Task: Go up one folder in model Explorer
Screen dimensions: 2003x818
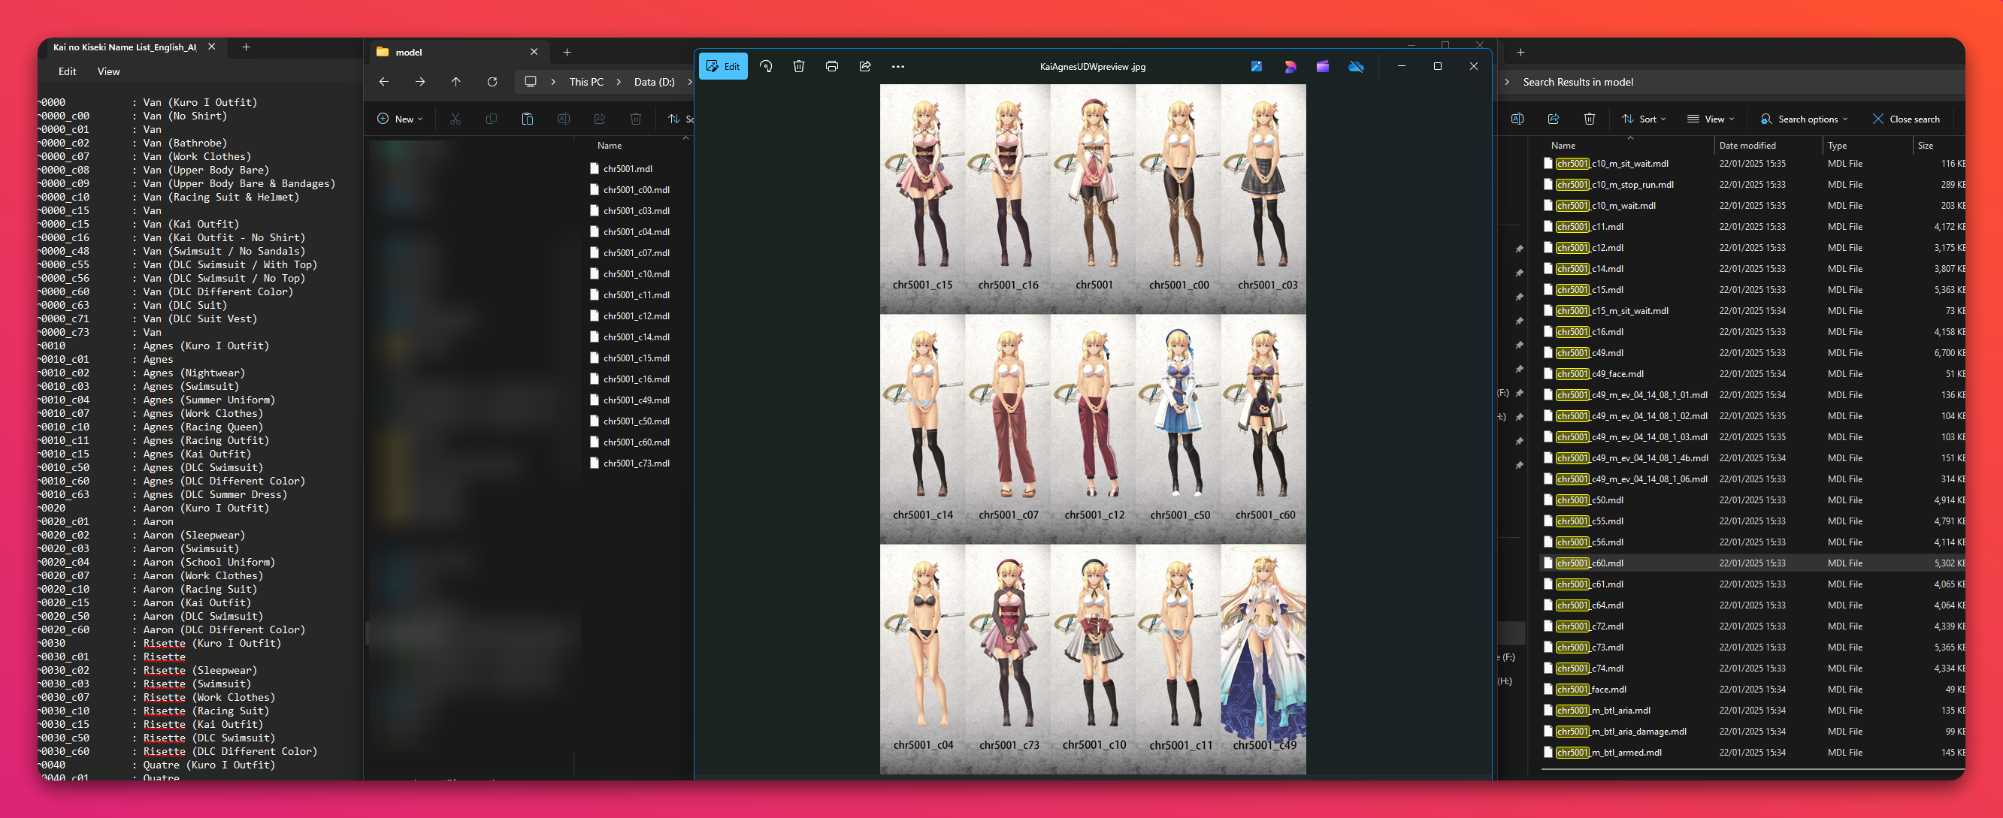Action: tap(455, 82)
